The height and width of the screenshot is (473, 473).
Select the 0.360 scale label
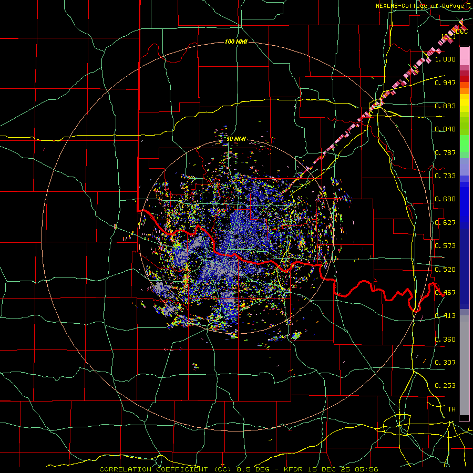tap(445, 340)
